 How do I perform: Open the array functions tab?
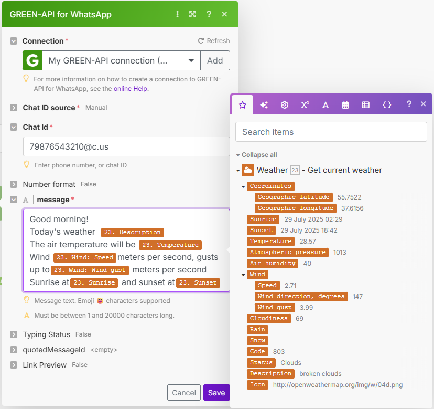(x=366, y=104)
